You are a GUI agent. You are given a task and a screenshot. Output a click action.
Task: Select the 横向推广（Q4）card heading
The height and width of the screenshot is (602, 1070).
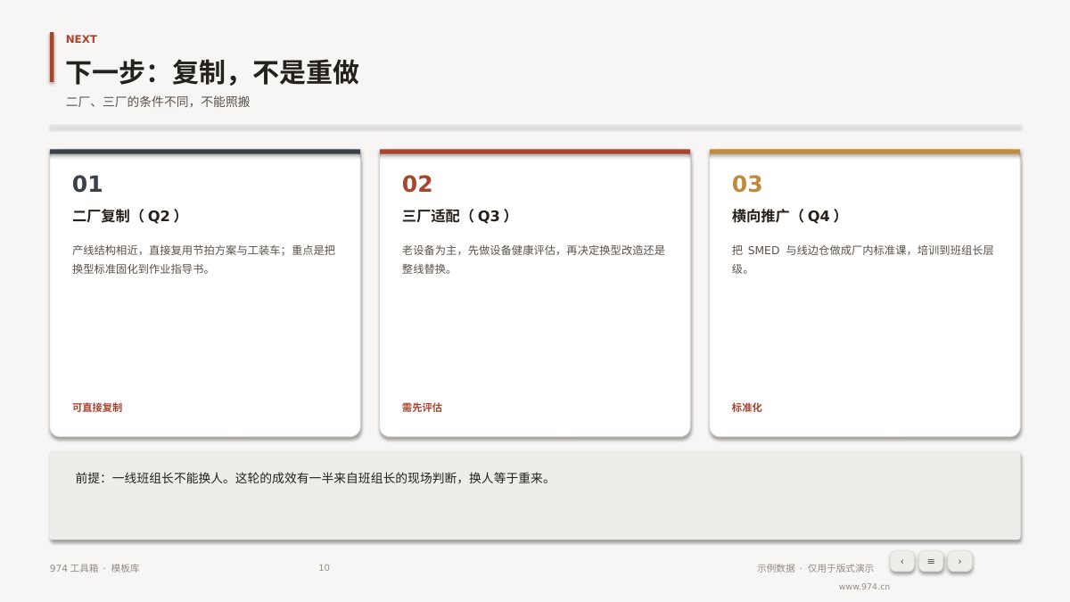[787, 216]
